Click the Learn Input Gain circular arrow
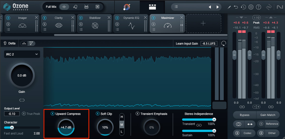Image resolution: width=285 pixels, height=139 pixels. [x=224, y=44]
